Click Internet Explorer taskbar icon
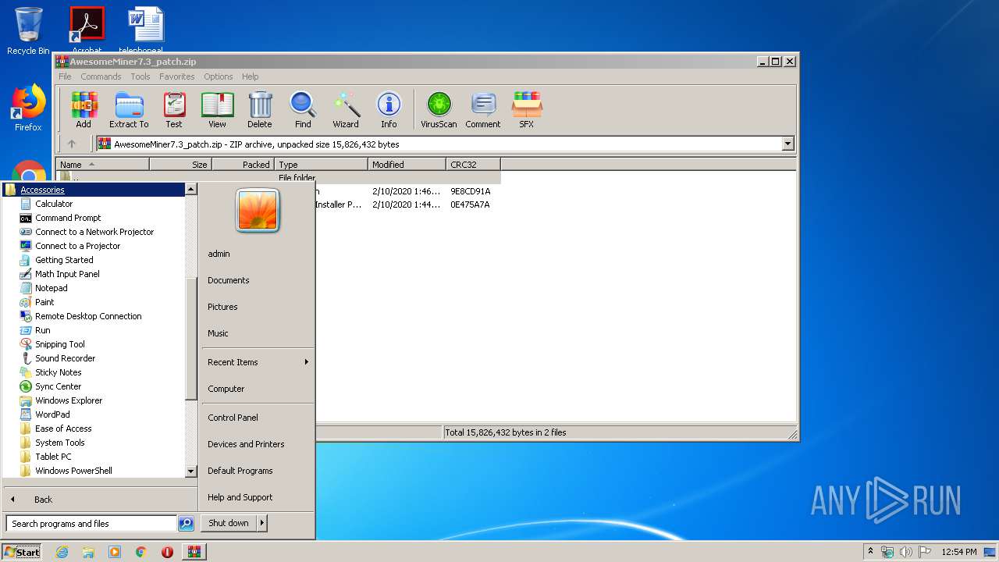 62,552
